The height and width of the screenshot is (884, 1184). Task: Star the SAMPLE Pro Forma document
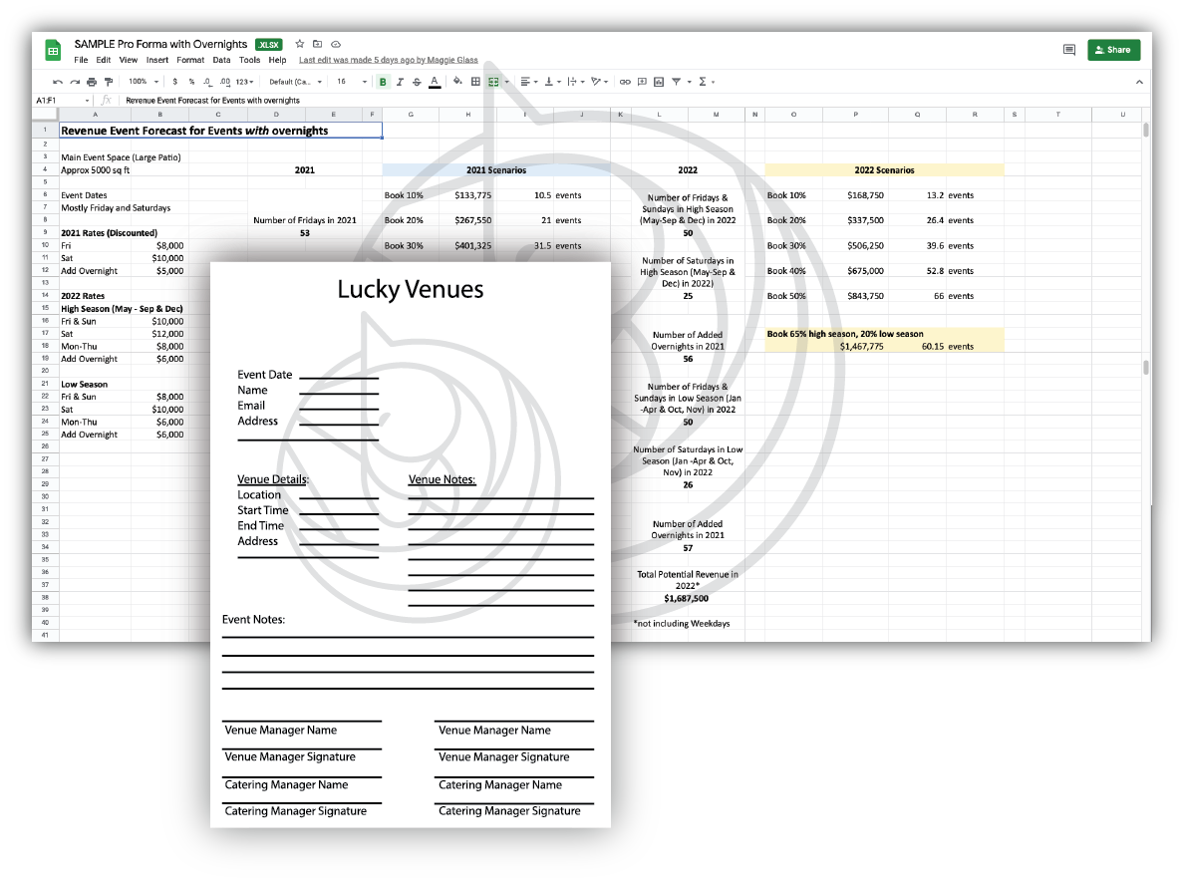coord(300,44)
